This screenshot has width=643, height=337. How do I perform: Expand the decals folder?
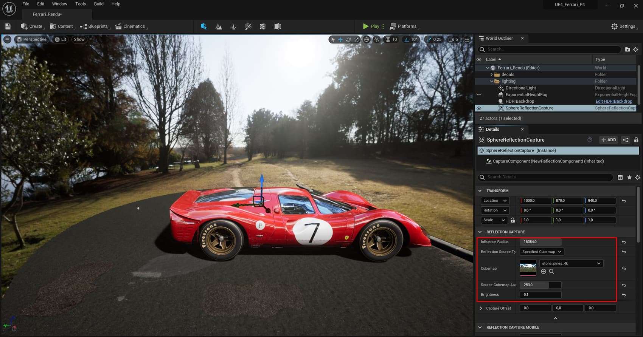click(492, 75)
